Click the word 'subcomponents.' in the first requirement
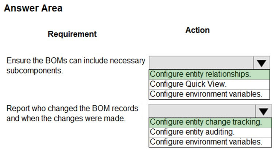Viewport: 275px width, 151px height. [35, 71]
